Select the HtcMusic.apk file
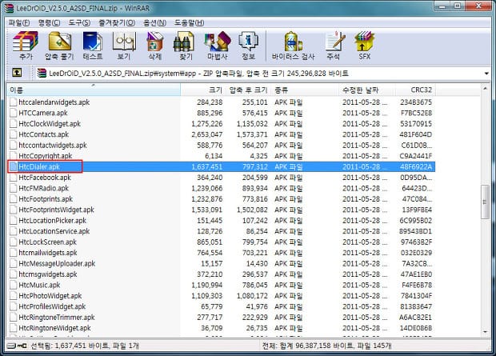This screenshot has height=356, width=496. 40,284
